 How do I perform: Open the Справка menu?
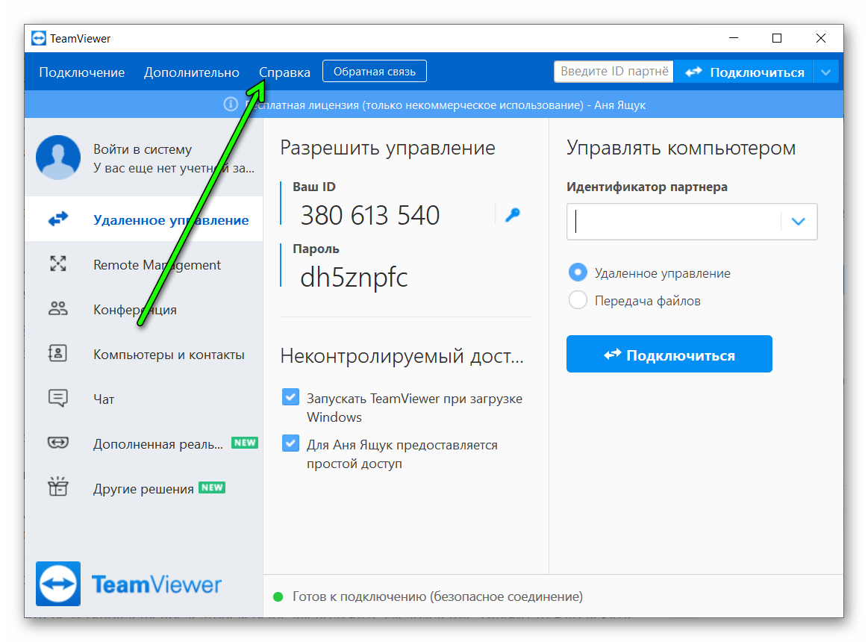[284, 72]
